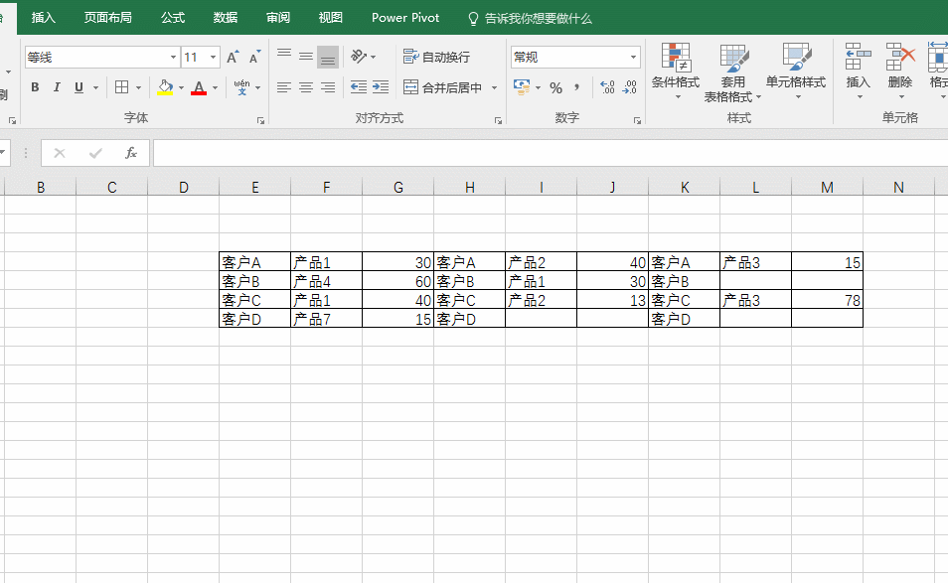Viewport: 948px width, 583px height.
Task: Apply the yellow fill color
Action: tap(165, 87)
